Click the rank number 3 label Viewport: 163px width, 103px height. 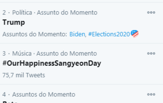4,54
